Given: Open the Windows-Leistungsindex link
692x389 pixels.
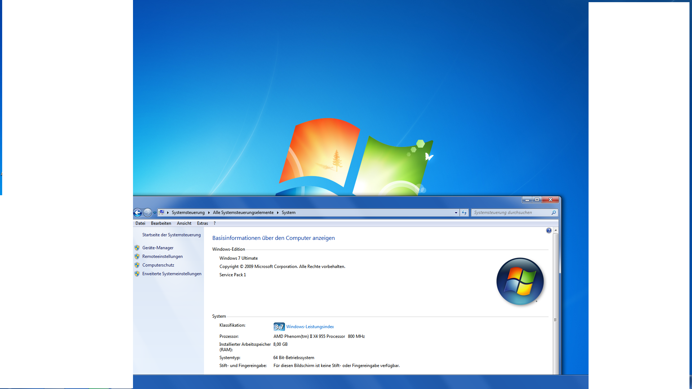Looking at the screenshot, I should [310, 327].
